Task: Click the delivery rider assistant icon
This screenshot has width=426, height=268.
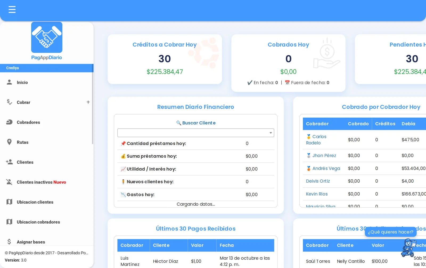Action: tap(408, 248)
